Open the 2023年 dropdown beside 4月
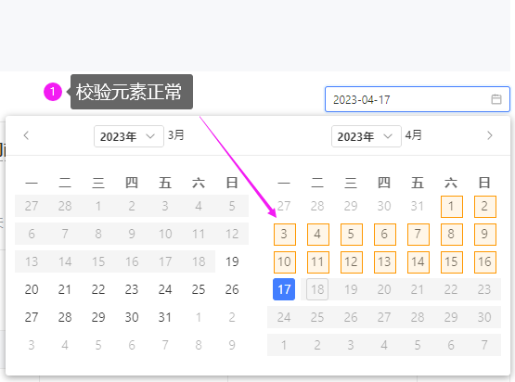Viewport: 515px width, 382px height. (x=367, y=136)
